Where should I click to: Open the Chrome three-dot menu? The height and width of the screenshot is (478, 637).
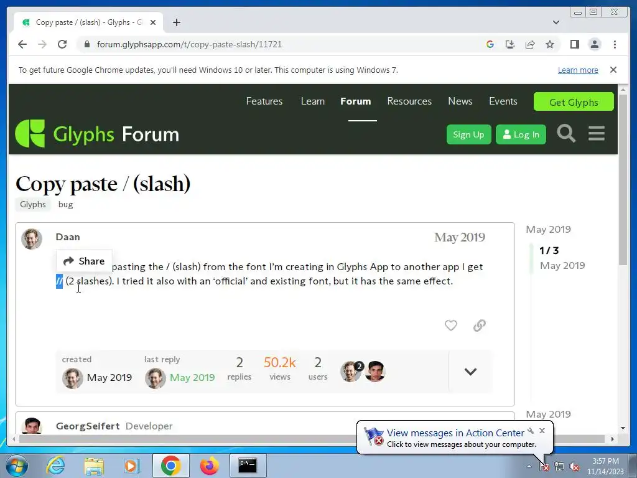[x=615, y=44]
